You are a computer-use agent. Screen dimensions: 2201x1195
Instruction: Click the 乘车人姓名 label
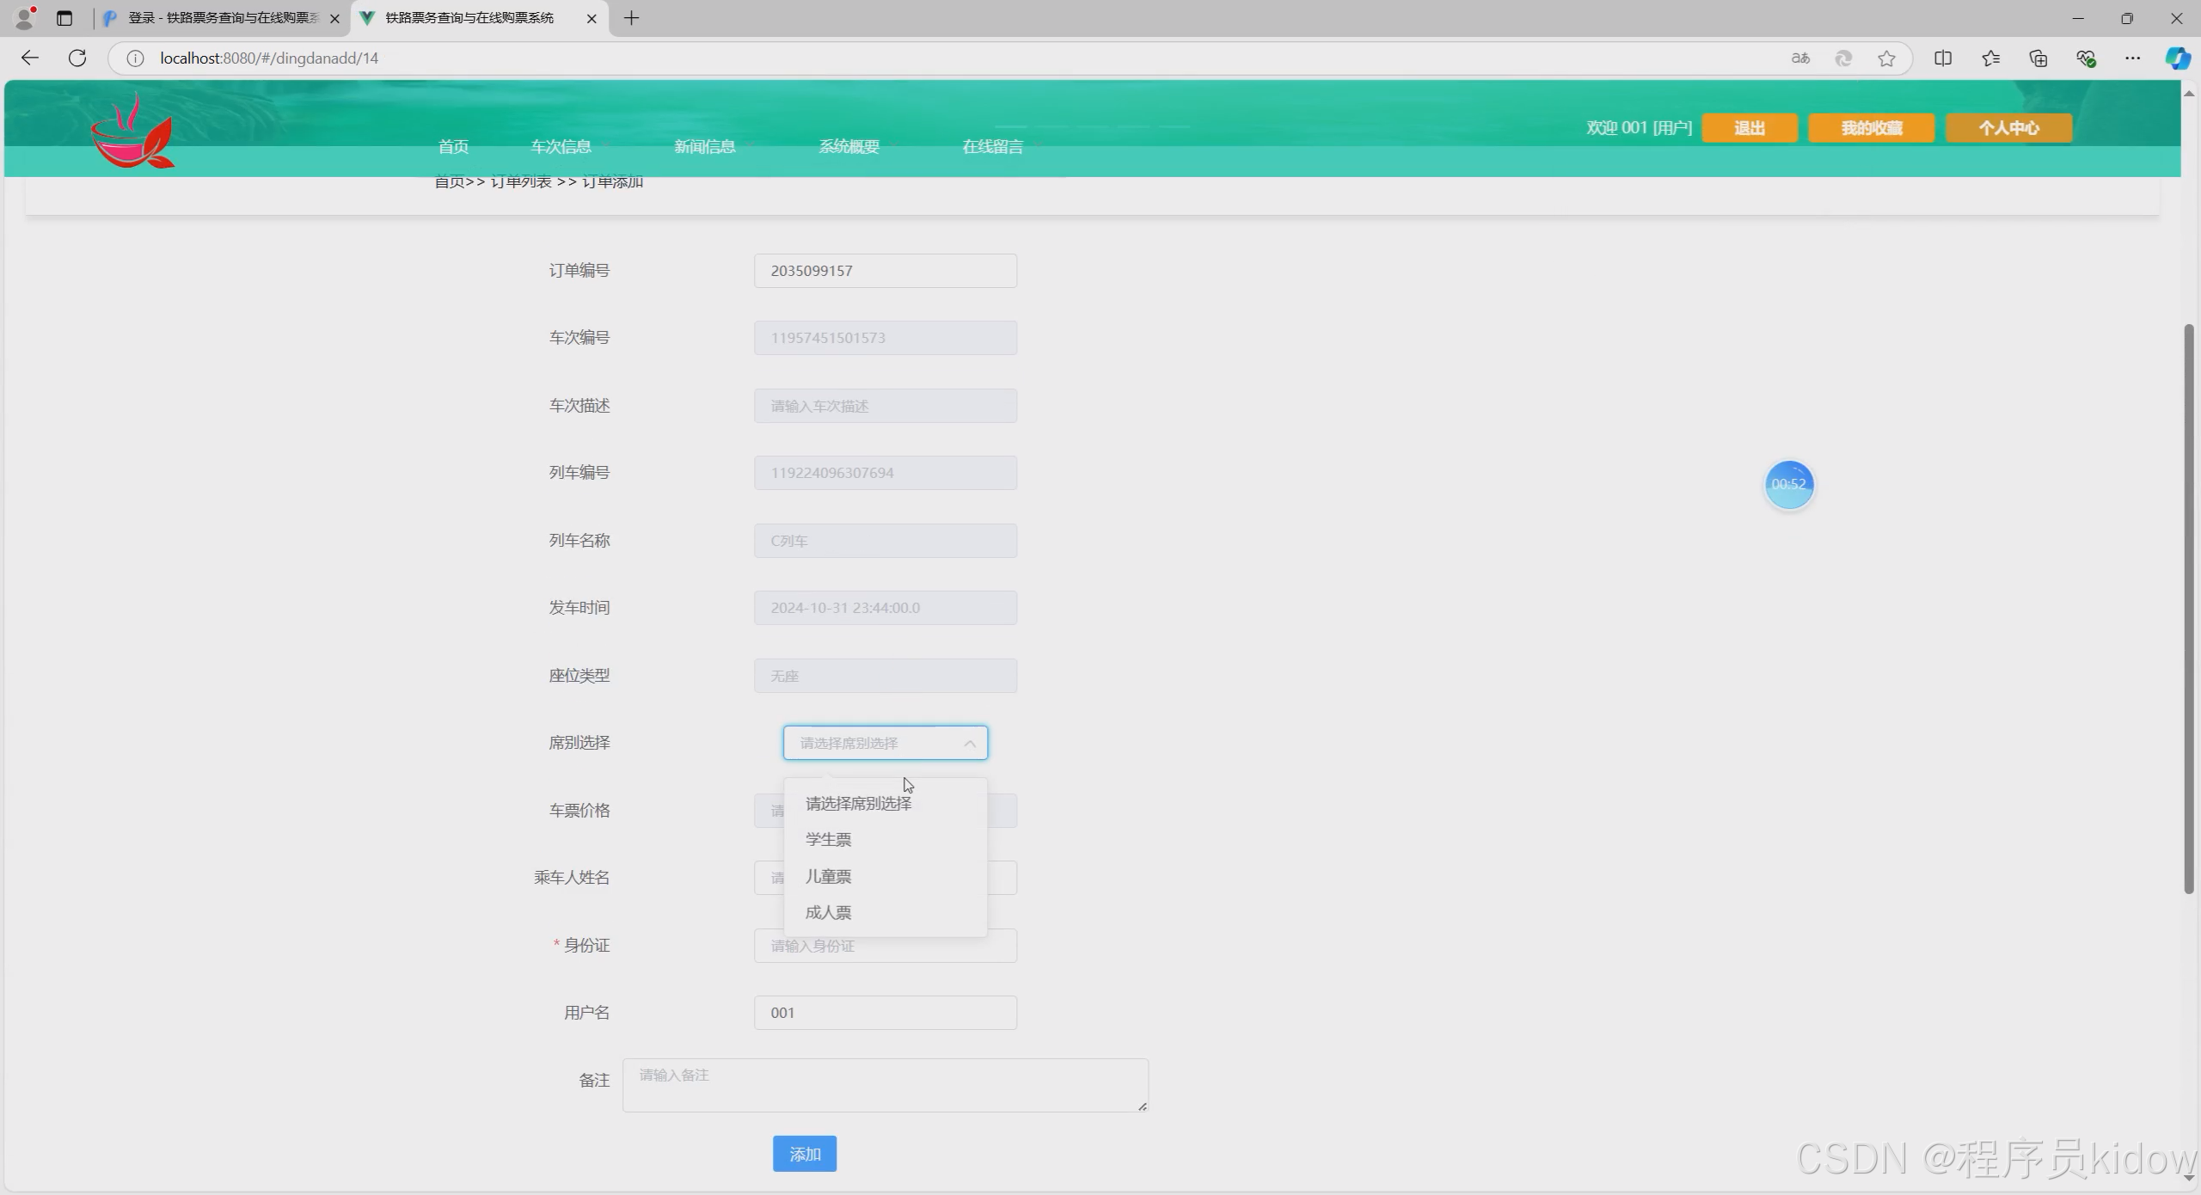[x=572, y=878]
